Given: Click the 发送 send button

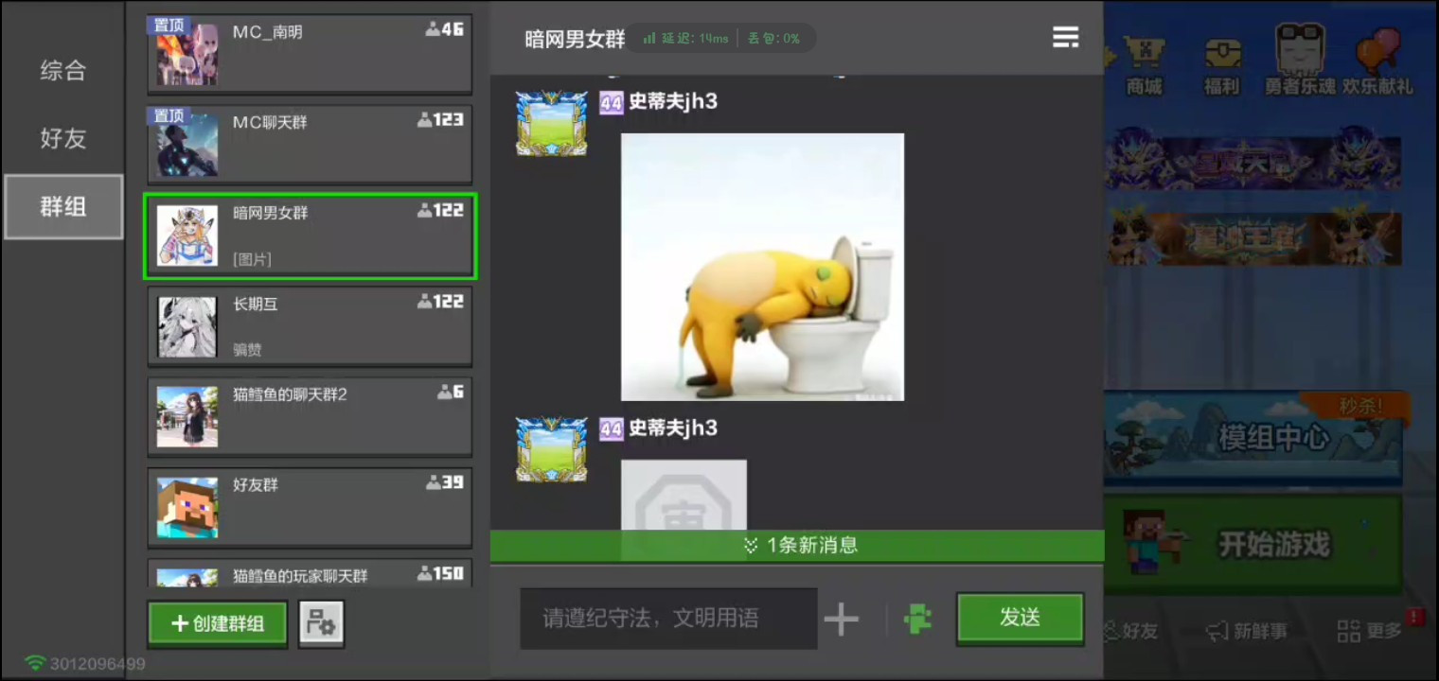Looking at the screenshot, I should (x=1020, y=619).
